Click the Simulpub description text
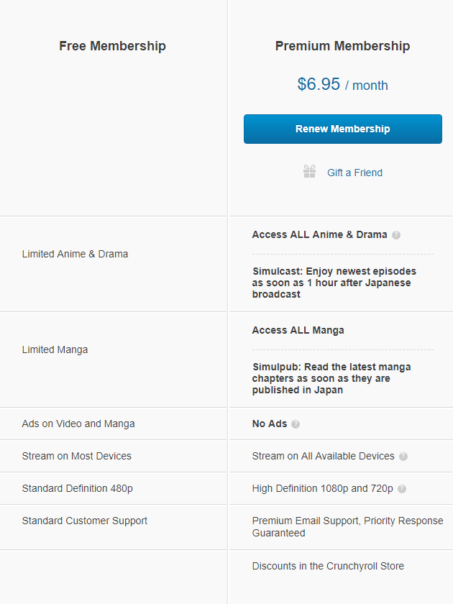Screen dimensions: 453x604 pyautogui.click(x=331, y=378)
